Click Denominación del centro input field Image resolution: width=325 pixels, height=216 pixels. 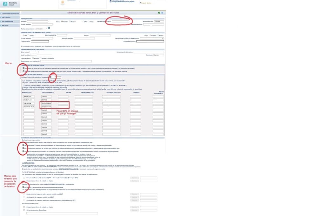149,52
